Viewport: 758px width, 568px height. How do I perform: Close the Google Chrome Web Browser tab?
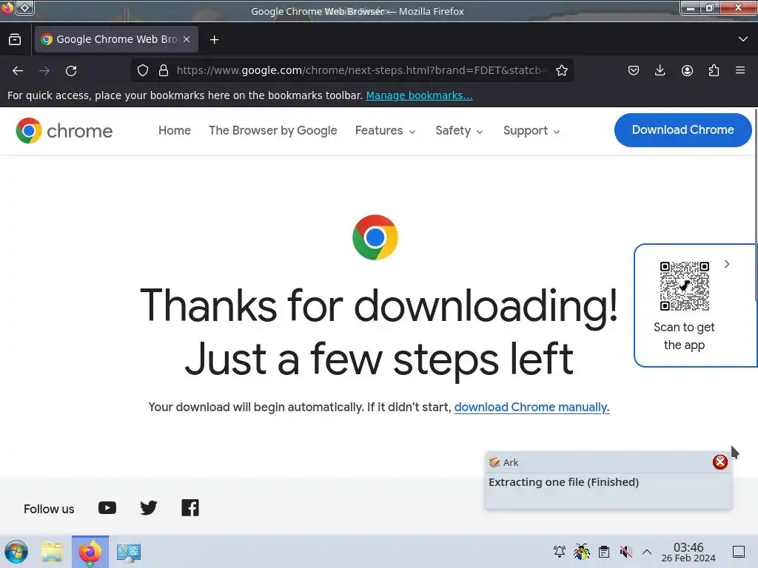(x=187, y=40)
